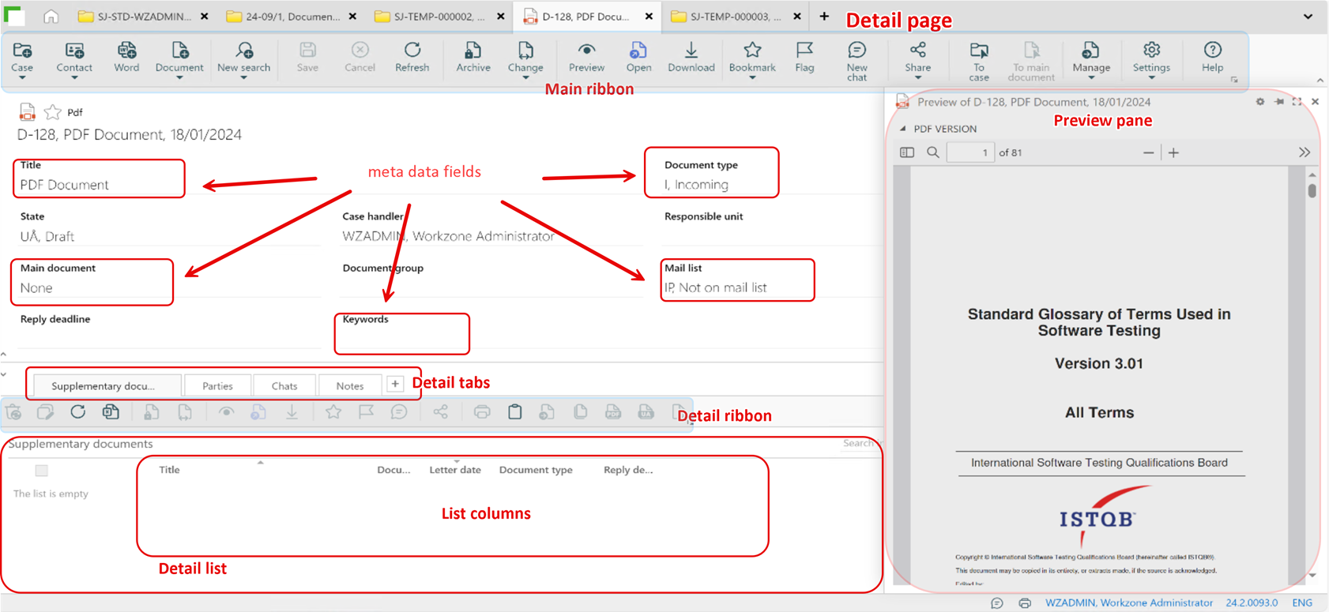This screenshot has width=1329, height=612.
Task: Zoom in the PDF preview with plus
Action: coord(1173,152)
